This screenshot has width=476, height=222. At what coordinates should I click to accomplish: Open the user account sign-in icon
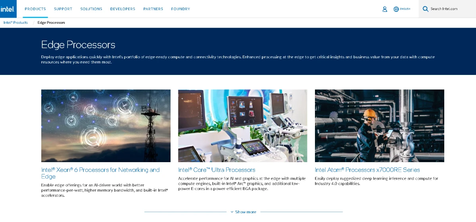(x=384, y=9)
